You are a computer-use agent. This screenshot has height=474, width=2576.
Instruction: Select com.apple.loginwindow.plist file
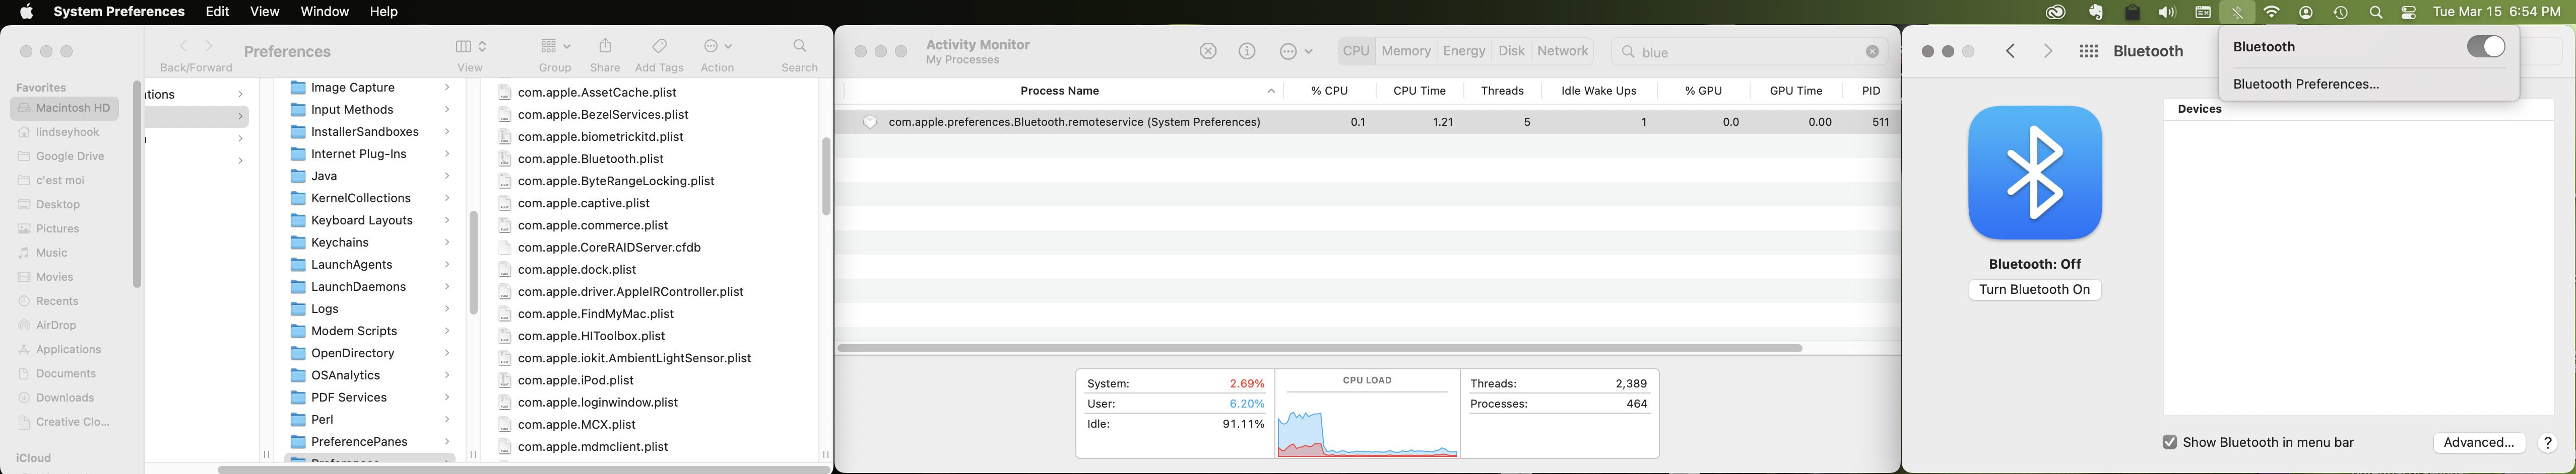coord(597,402)
